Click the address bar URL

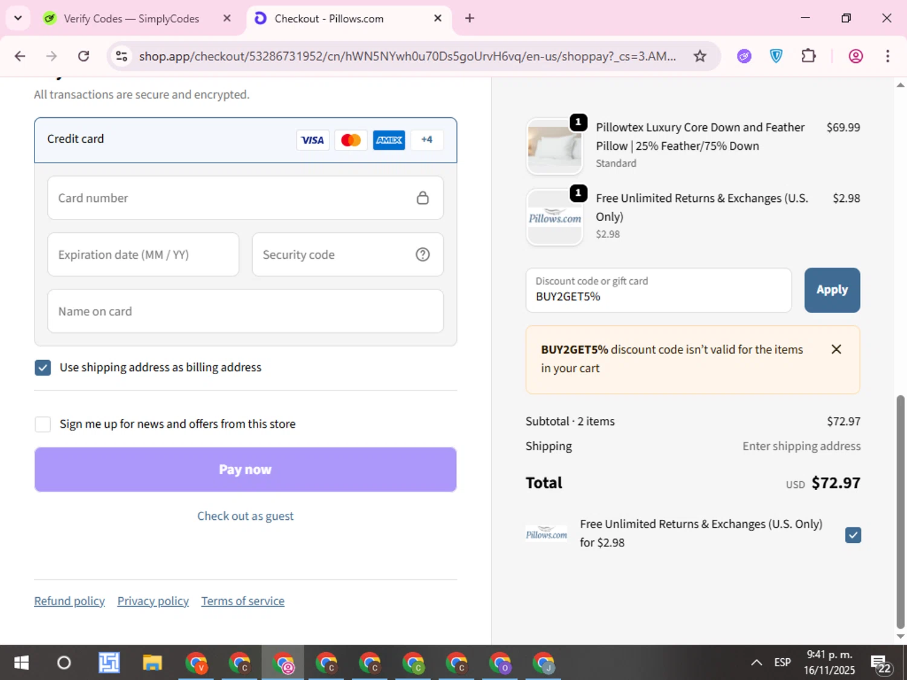coord(408,56)
